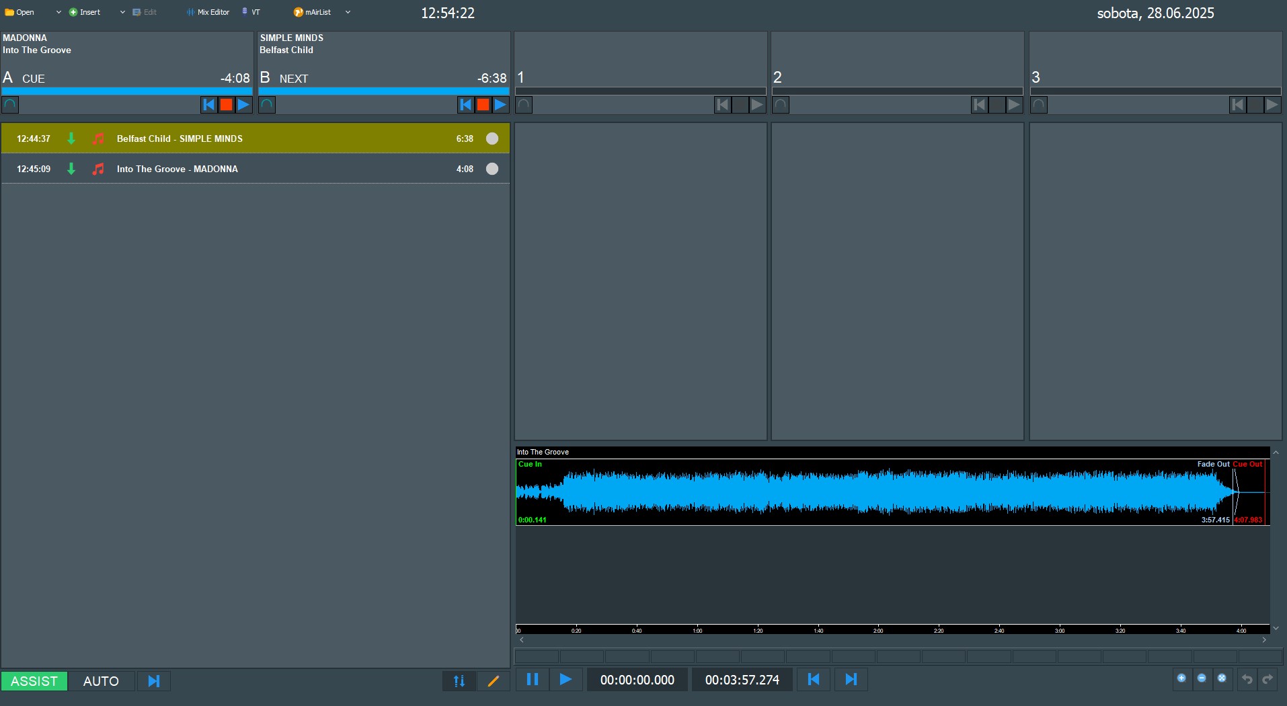Click the play icon on cart player 2
This screenshot has height=706, width=1287.
[1014, 105]
